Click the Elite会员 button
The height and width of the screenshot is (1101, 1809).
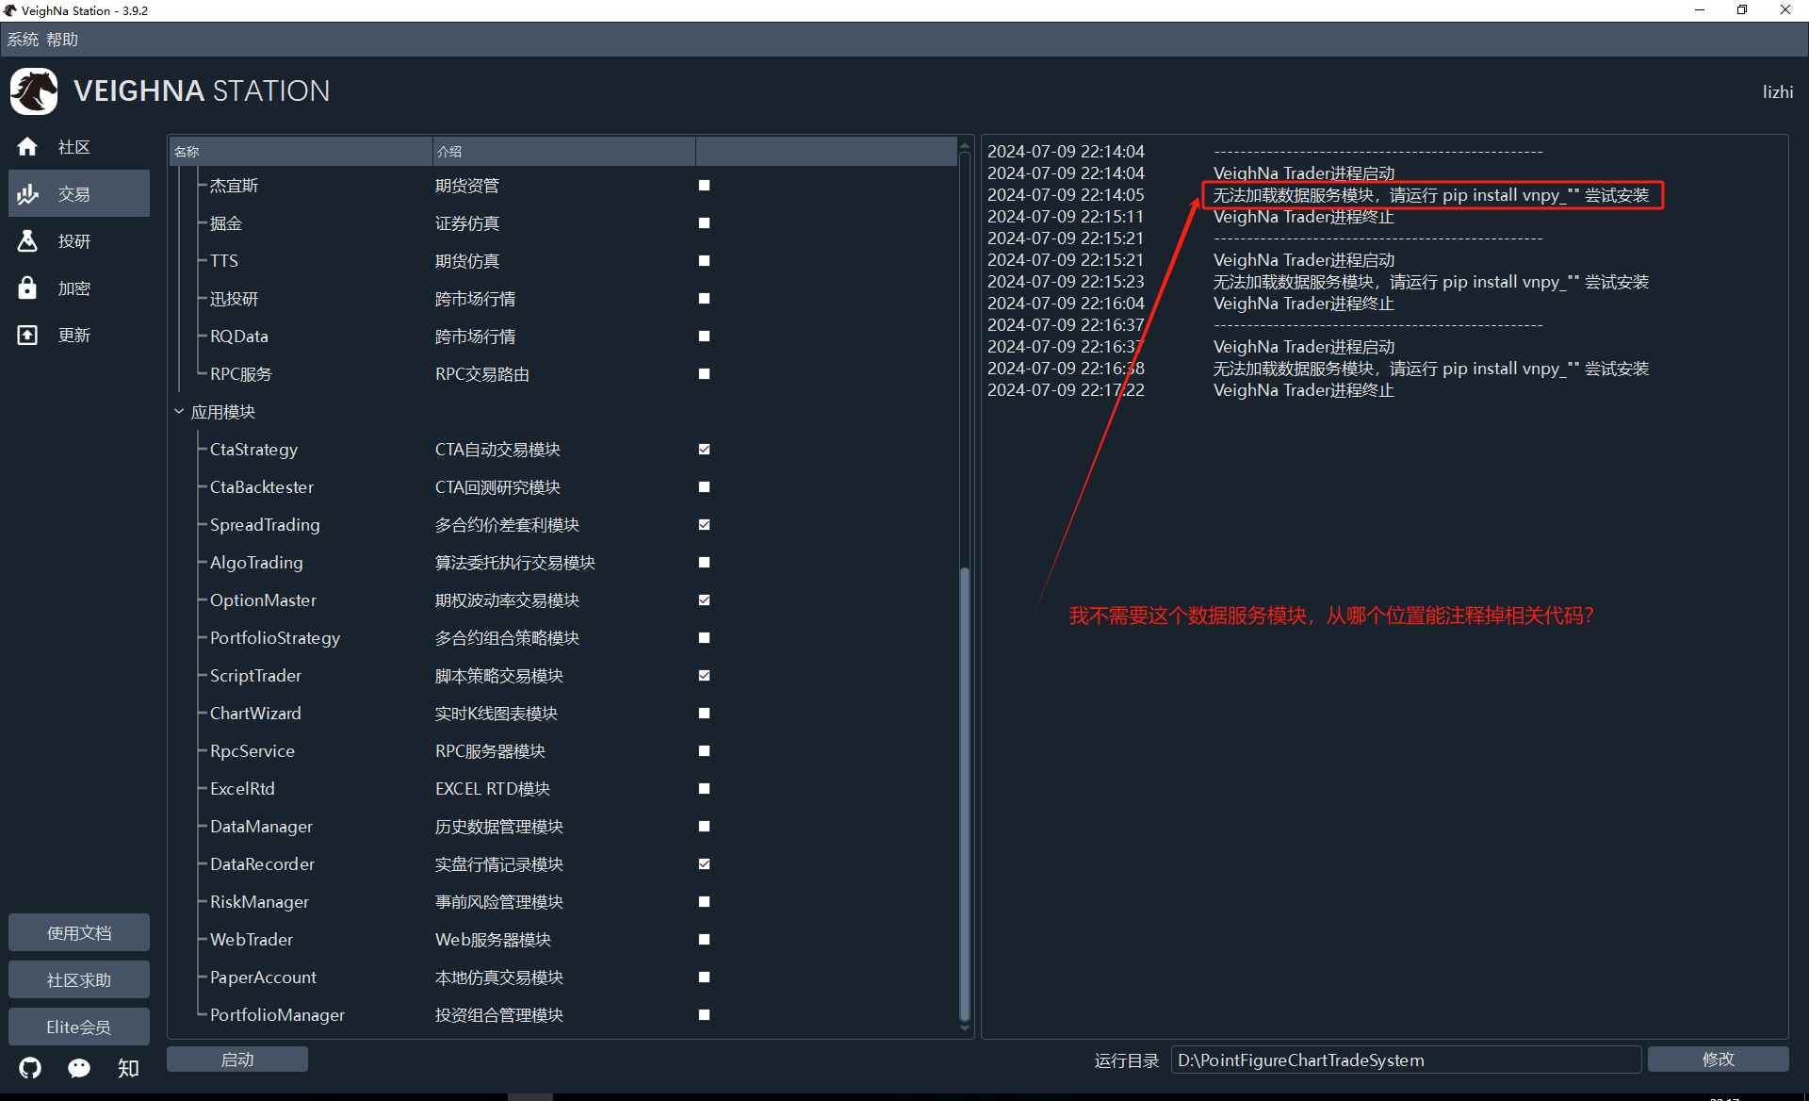79,1027
